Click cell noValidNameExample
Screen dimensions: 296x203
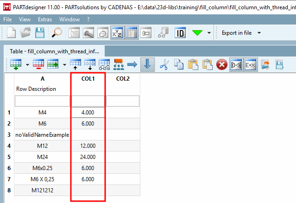[x=43, y=135]
